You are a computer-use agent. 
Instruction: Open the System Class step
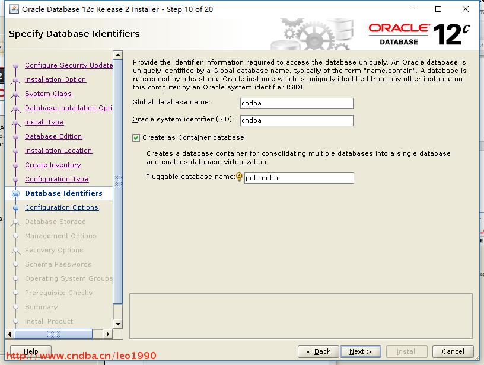49,94
